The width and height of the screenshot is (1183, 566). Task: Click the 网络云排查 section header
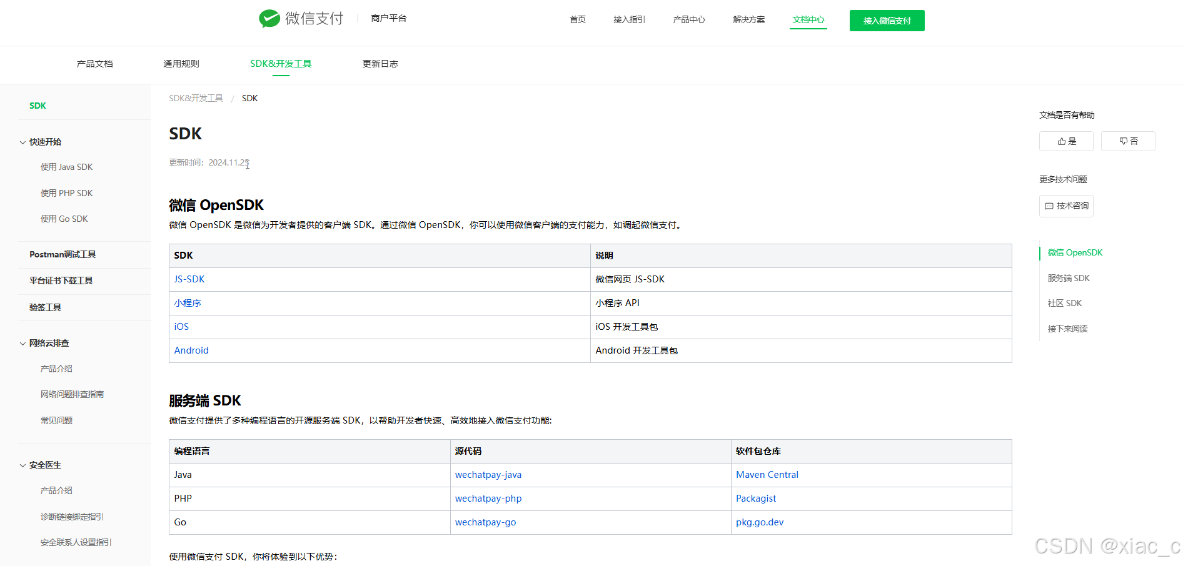click(x=49, y=343)
